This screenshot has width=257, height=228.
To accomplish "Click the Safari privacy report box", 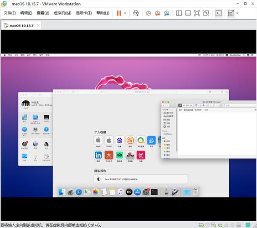I will [141, 179].
